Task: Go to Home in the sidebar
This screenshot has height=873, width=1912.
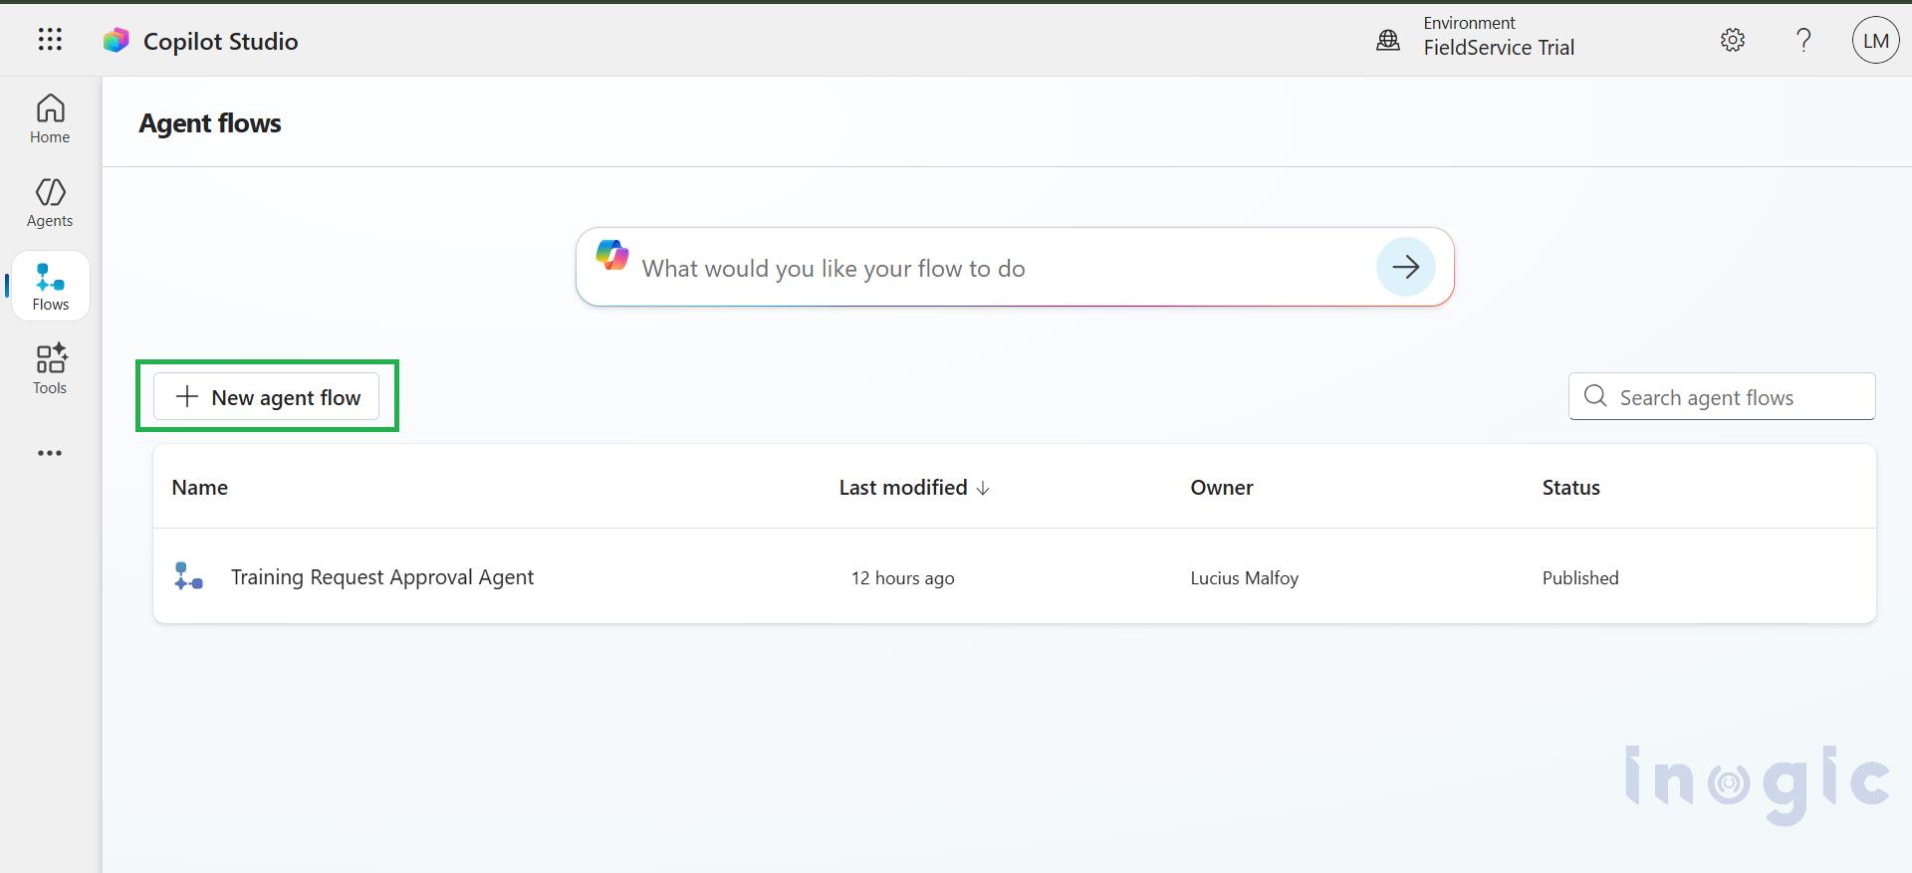Action: [50, 118]
